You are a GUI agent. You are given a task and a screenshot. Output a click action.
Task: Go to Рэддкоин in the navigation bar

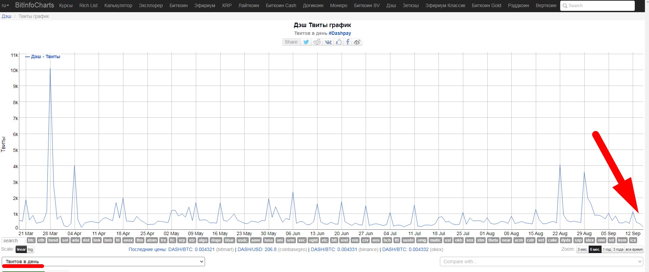tap(519, 5)
